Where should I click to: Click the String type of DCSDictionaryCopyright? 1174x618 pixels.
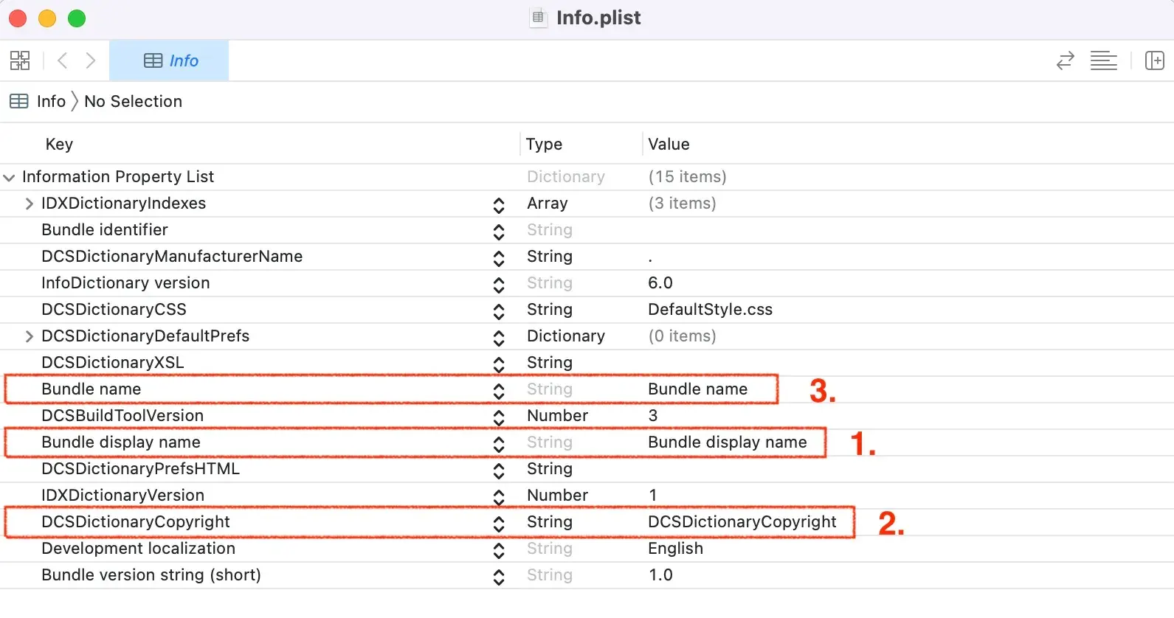click(x=549, y=522)
